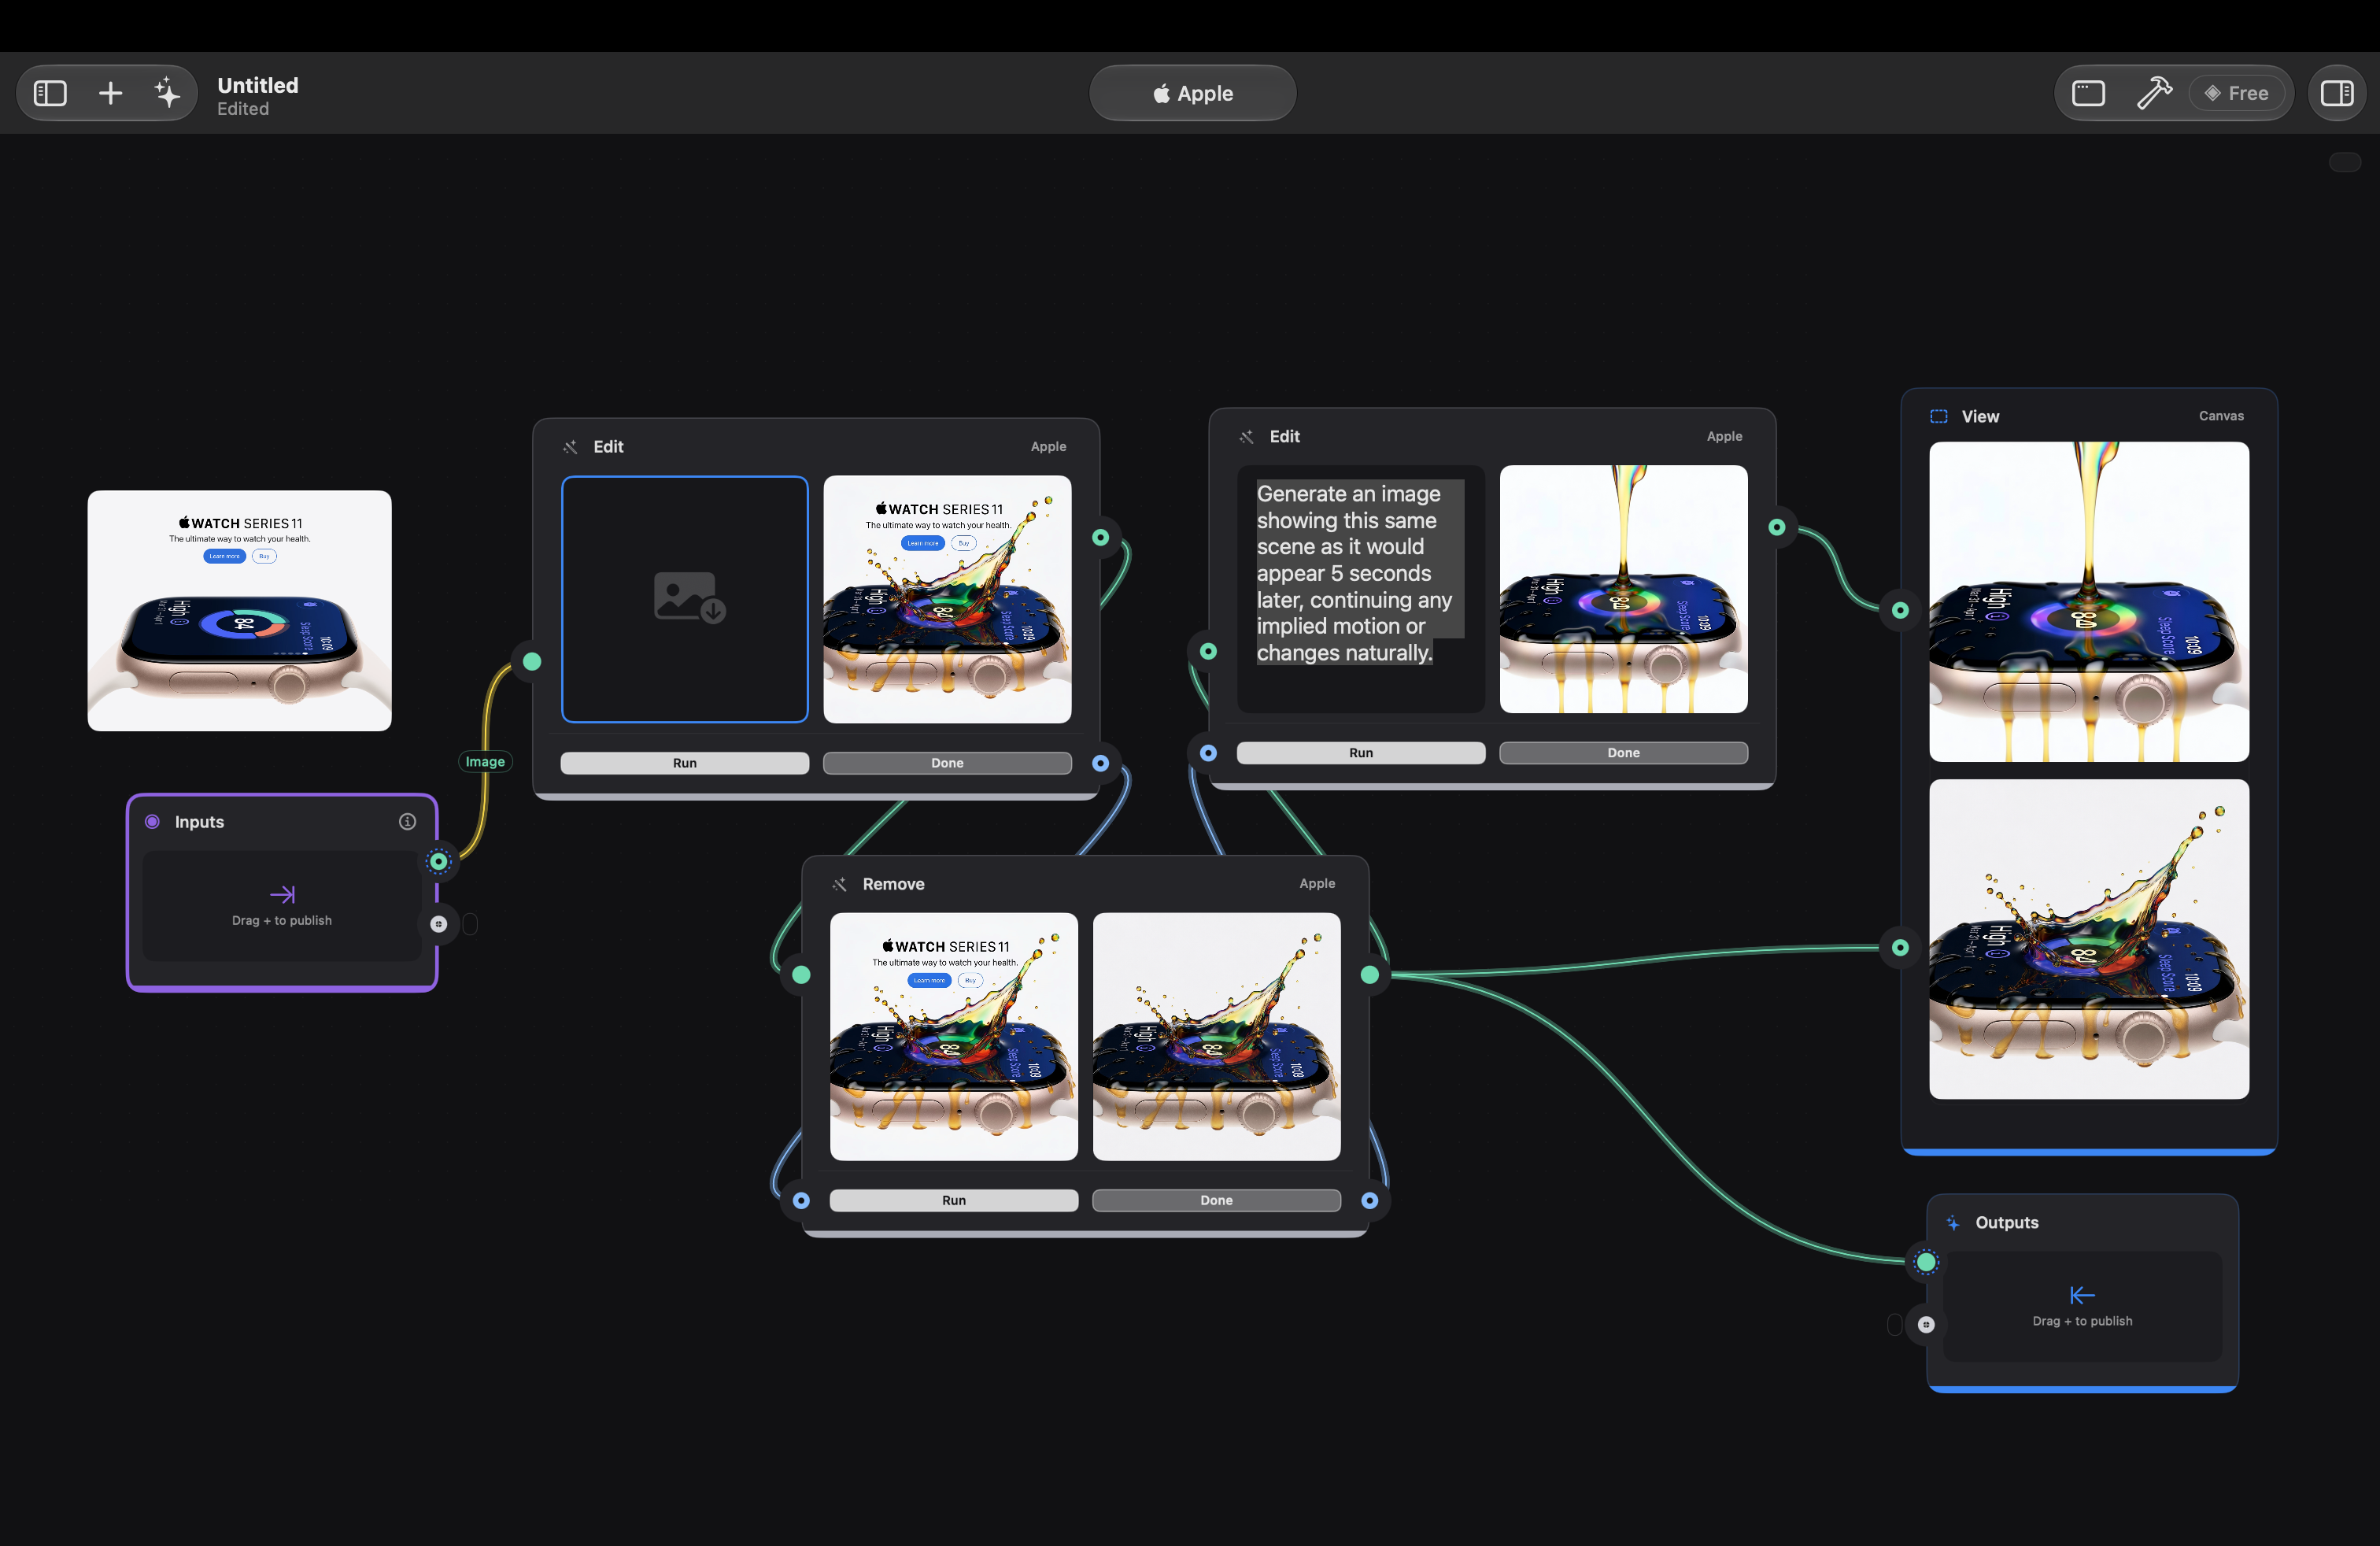Click the Outputs plus add port
This screenshot has height=1546, width=2380.
click(1926, 1324)
